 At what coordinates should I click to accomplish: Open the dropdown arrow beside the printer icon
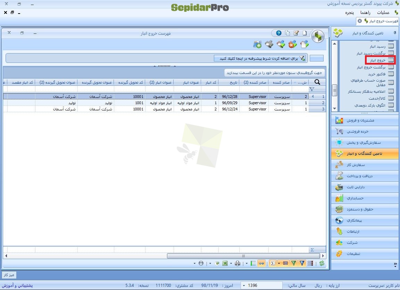click(231, 264)
